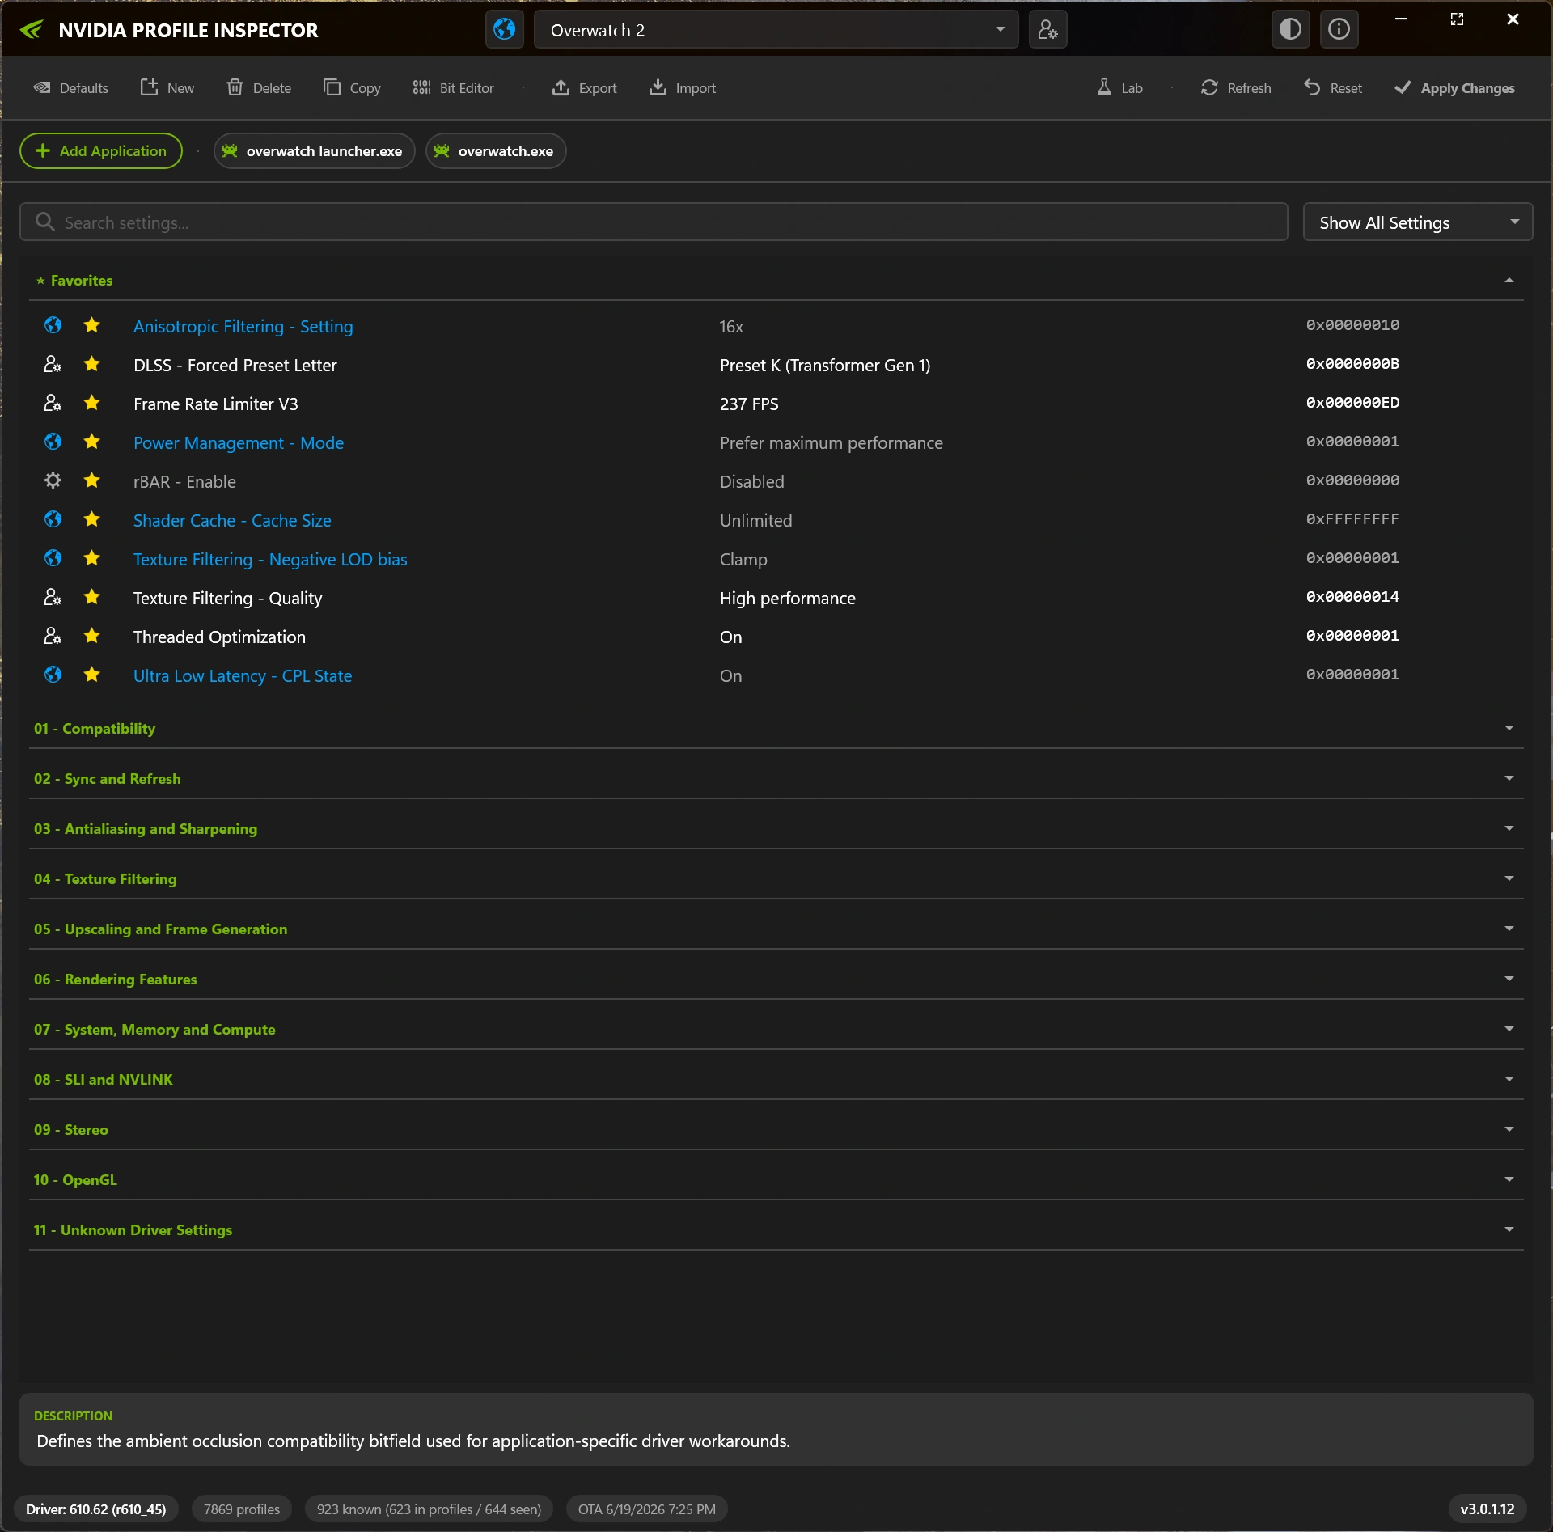1553x1532 pixels.
Task: Refresh the settings list
Action: [1236, 88]
